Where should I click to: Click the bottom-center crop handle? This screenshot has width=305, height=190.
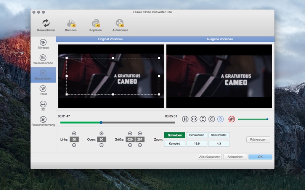113,94
